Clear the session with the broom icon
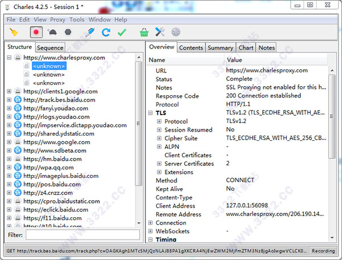The height and width of the screenshot is (260, 342). click(x=14, y=32)
